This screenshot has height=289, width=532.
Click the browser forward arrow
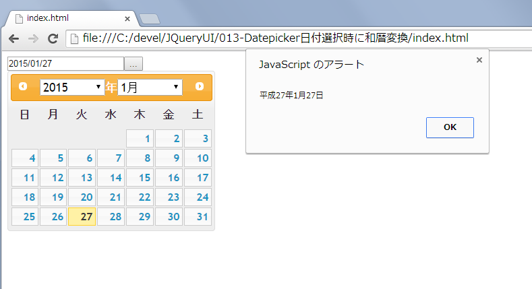click(33, 38)
